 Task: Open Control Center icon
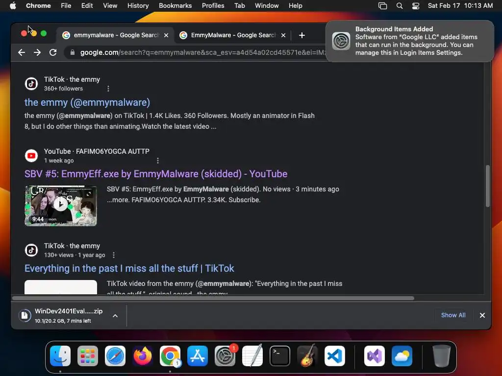click(x=416, y=6)
